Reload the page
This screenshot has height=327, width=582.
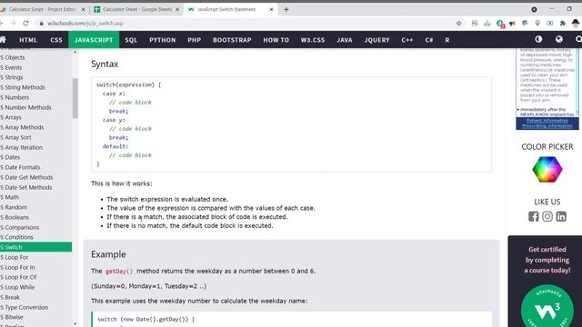point(25,24)
